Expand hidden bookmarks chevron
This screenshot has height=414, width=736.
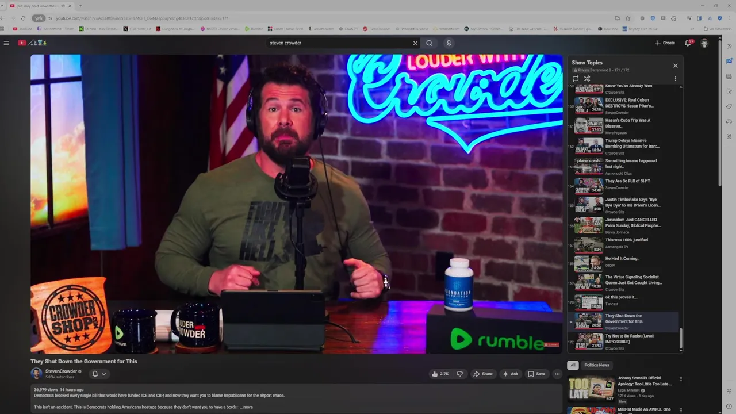(x=692, y=29)
